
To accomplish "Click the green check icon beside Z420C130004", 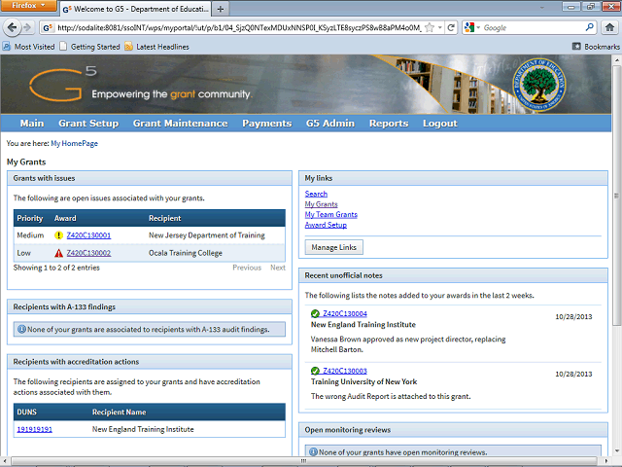I will click(x=315, y=313).
